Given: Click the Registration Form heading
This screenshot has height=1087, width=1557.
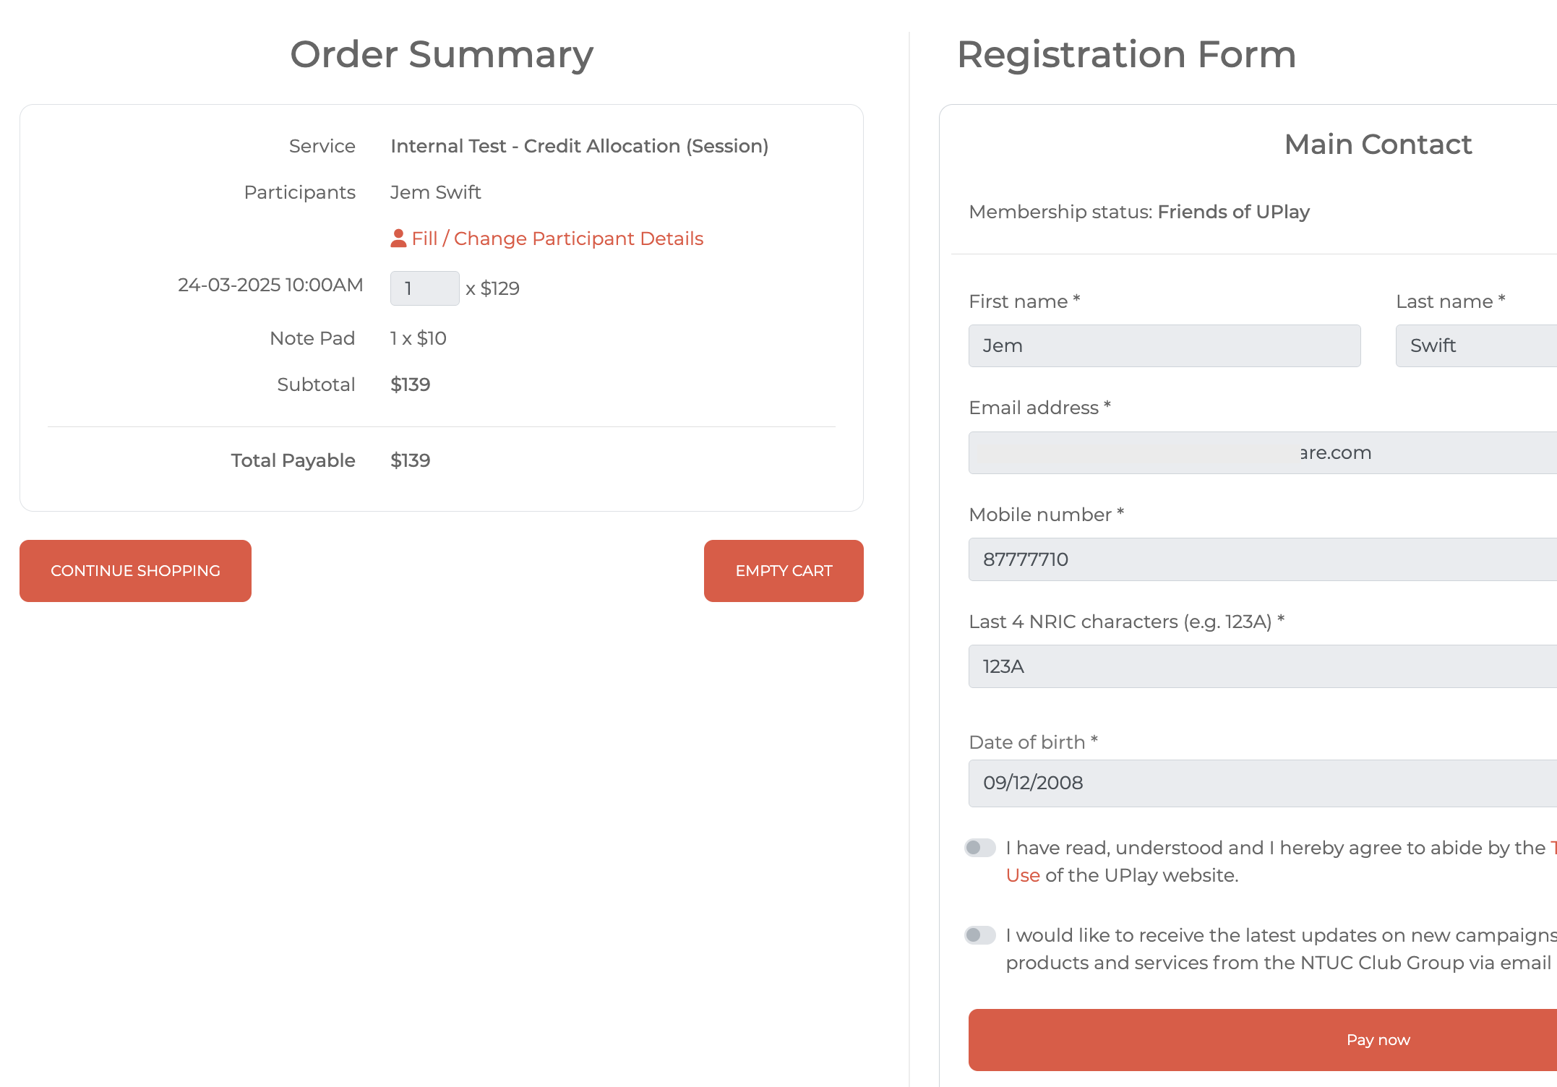Looking at the screenshot, I should pyautogui.click(x=1126, y=54).
